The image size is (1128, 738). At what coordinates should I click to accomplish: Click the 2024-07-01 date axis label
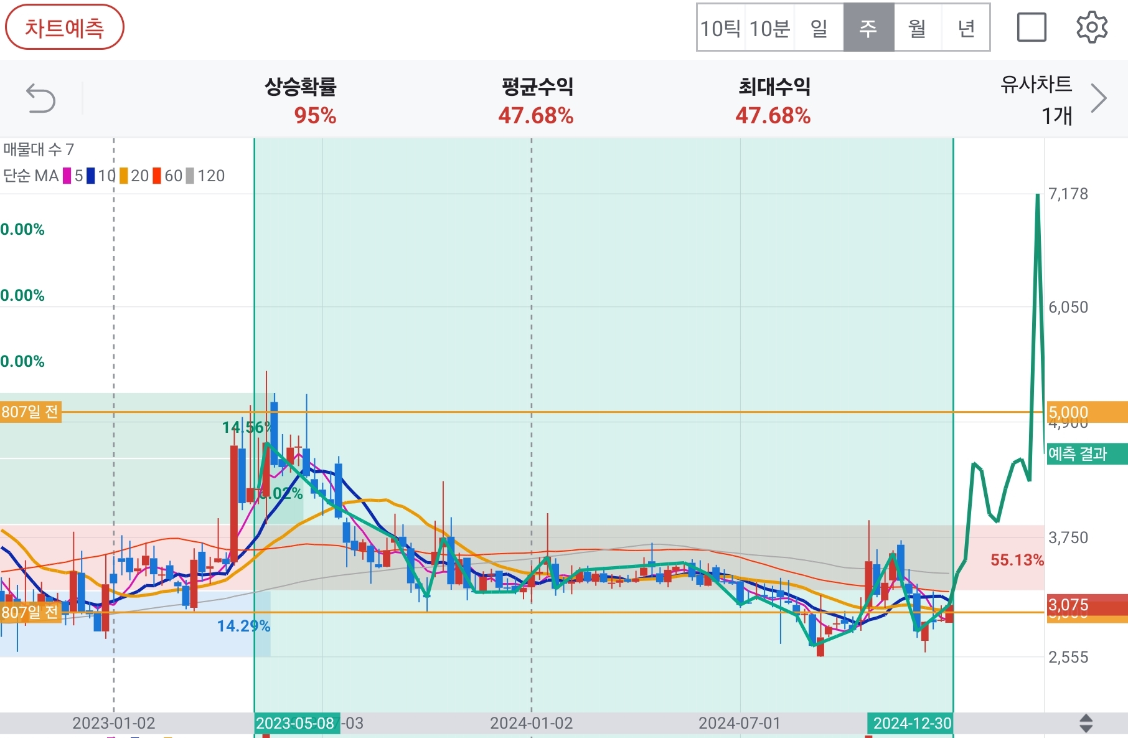click(x=740, y=723)
